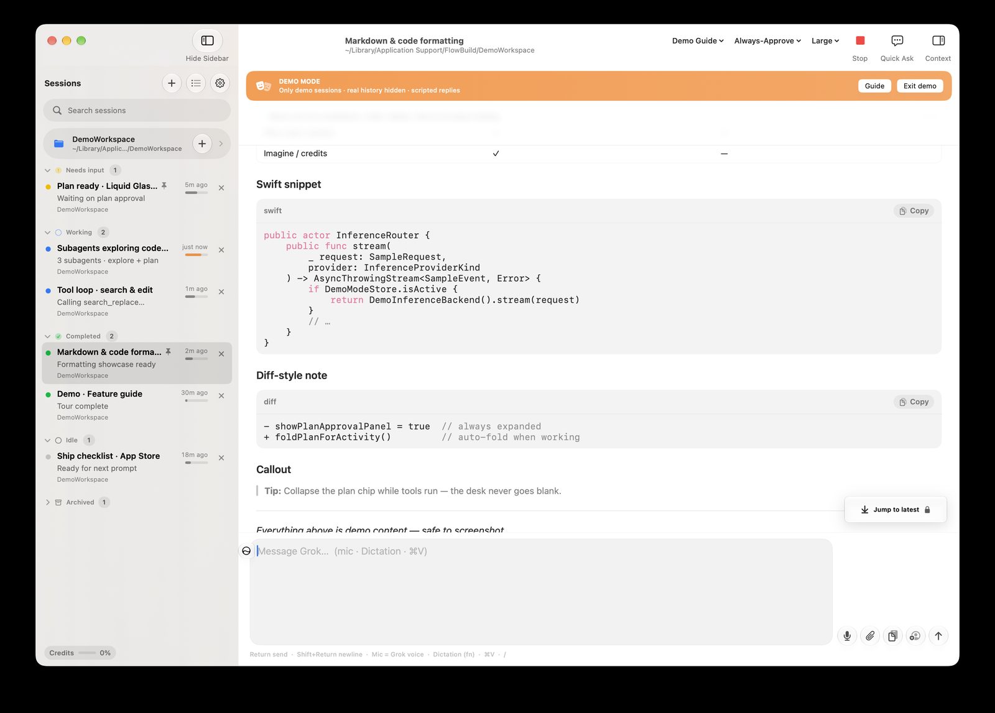Click the blue DemoWorkspace folder icon
995x713 pixels.
pos(59,144)
